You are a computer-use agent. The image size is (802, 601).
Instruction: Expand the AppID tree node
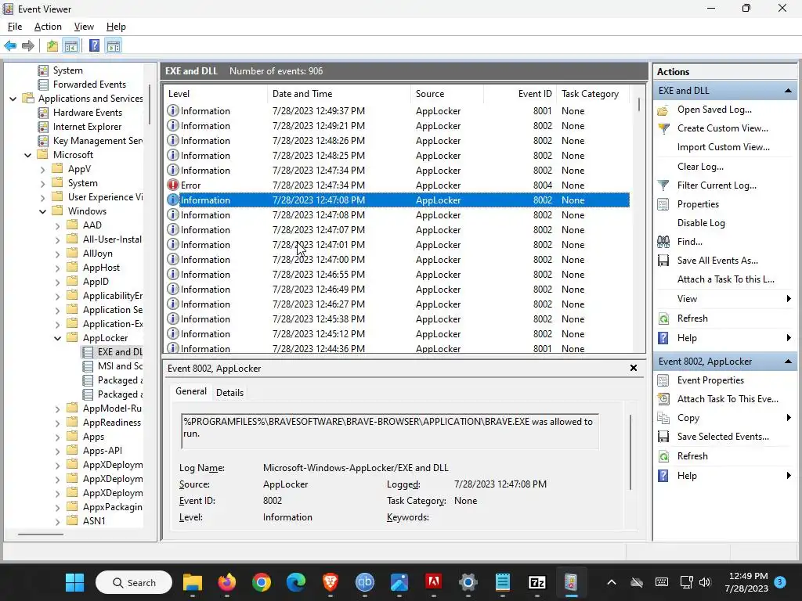58,282
